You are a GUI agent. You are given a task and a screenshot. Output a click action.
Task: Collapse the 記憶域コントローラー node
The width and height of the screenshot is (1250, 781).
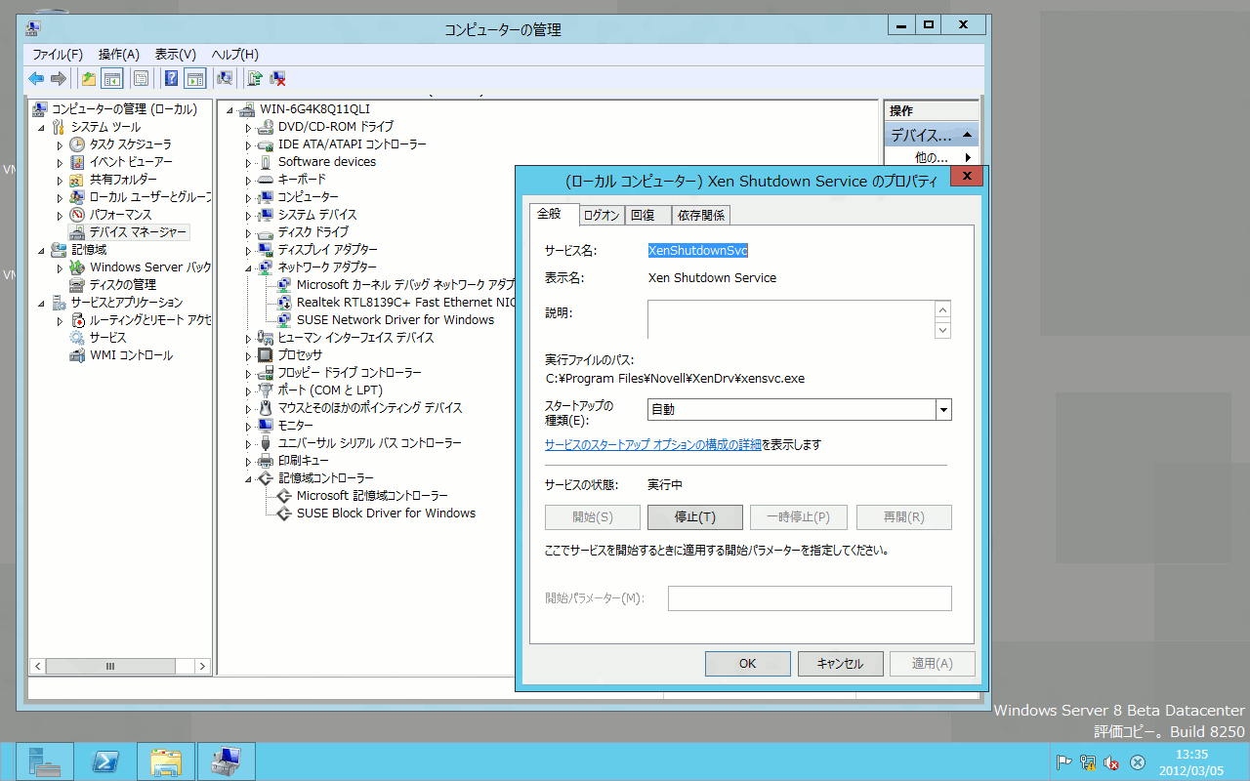(249, 478)
